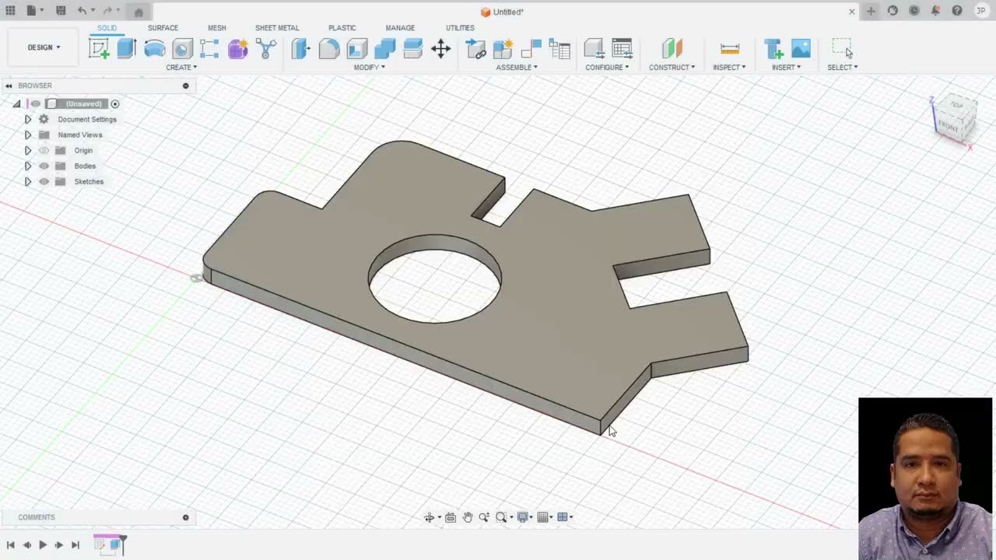Switch to the MANAGE tab
Image resolution: width=996 pixels, height=560 pixels.
[x=400, y=28]
